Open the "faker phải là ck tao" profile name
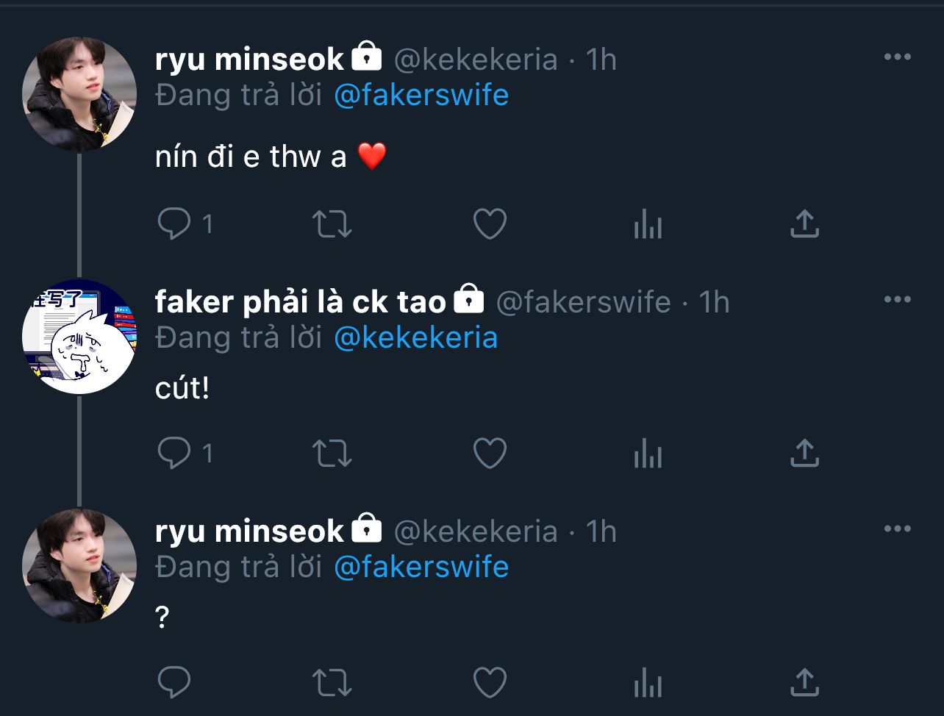This screenshot has width=944, height=716. coord(301,301)
